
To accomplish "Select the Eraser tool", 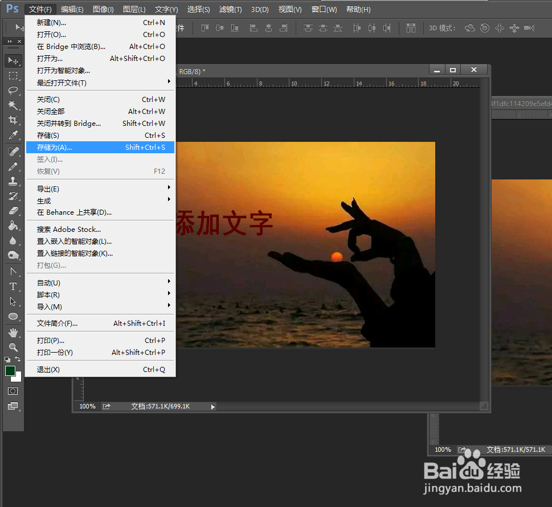I will click(13, 211).
